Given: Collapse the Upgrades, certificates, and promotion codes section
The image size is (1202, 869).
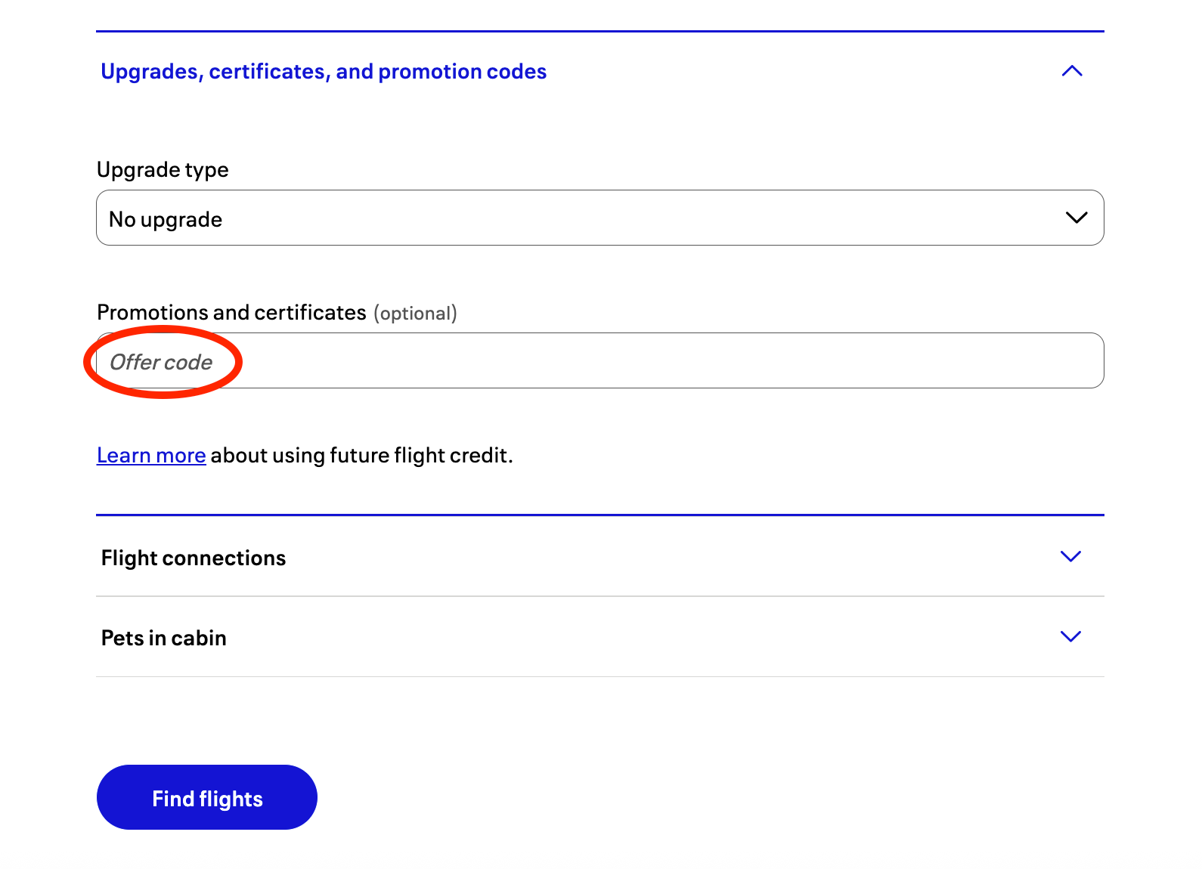Looking at the screenshot, I should [x=1073, y=72].
